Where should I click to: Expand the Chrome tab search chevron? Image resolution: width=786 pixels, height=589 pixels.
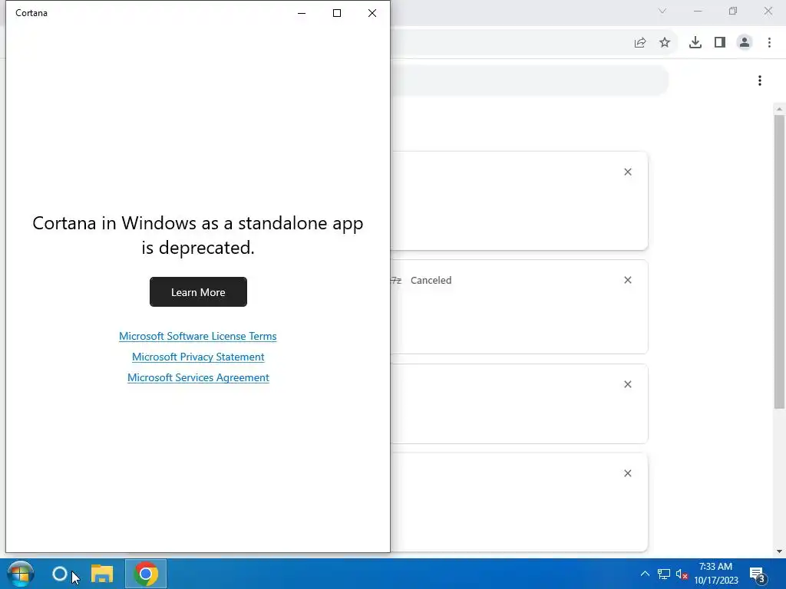(662, 11)
